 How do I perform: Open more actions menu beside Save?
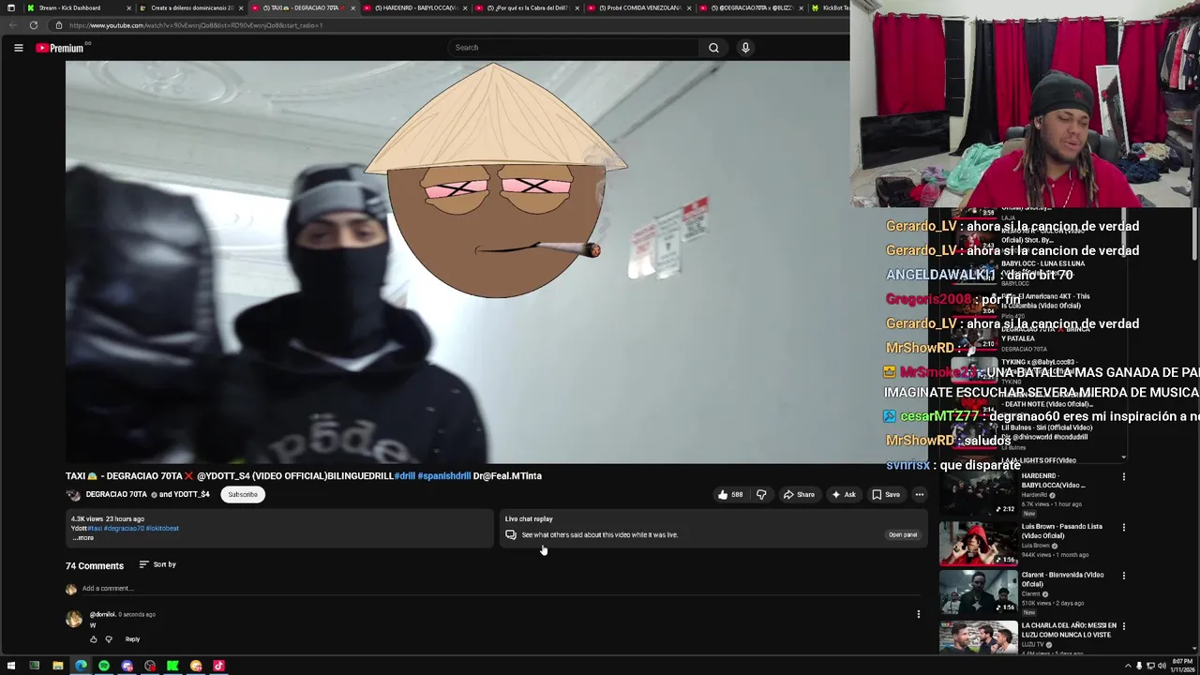tap(920, 495)
